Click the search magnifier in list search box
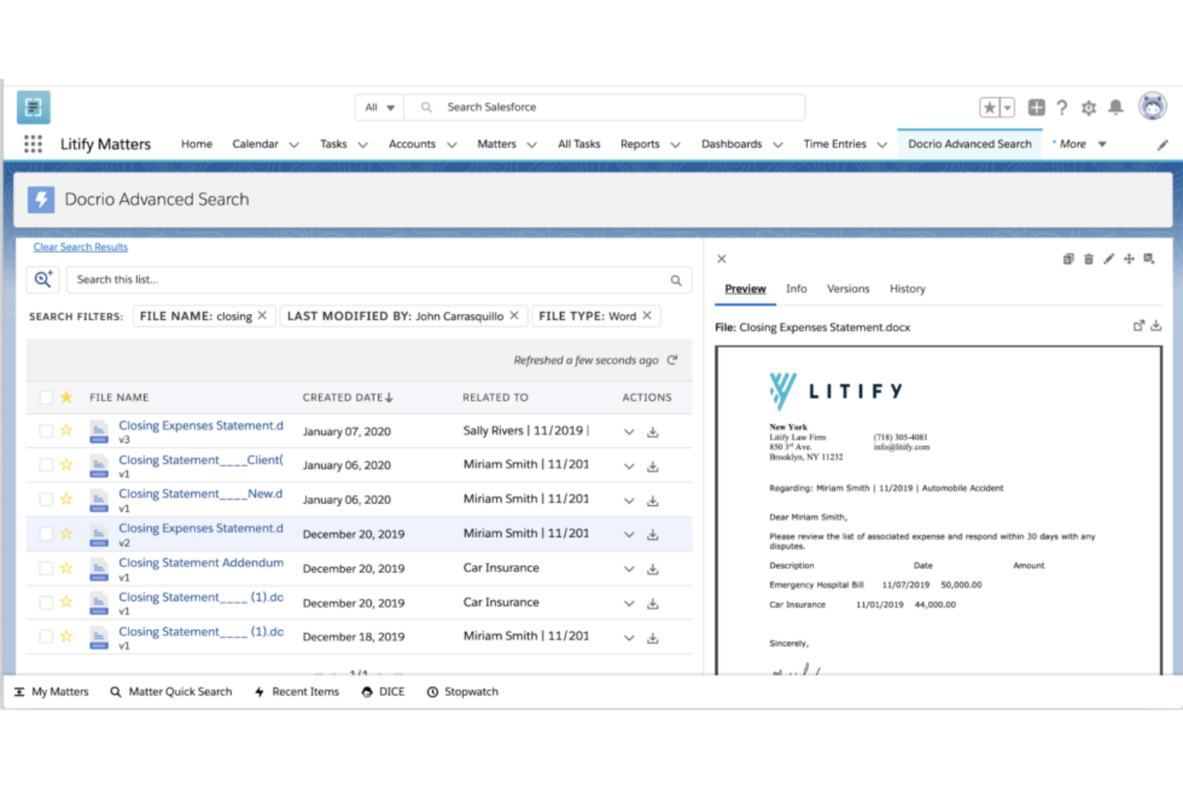This screenshot has width=1183, height=789. point(676,281)
